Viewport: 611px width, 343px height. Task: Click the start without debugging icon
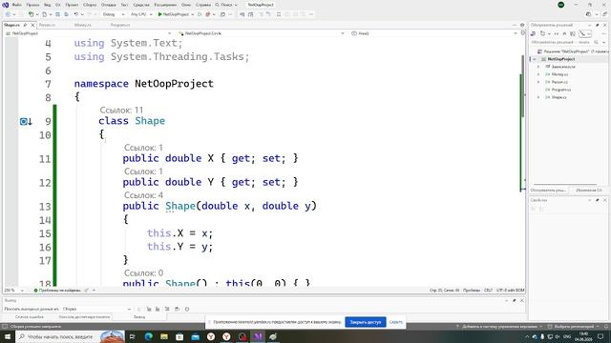coord(200,14)
